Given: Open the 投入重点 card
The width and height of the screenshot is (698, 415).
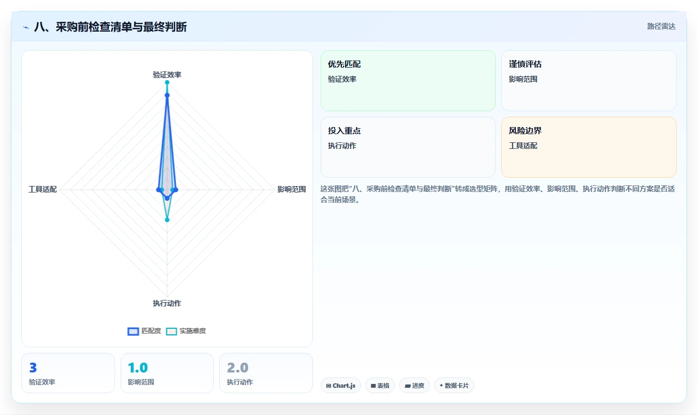Looking at the screenshot, I should click(x=408, y=147).
